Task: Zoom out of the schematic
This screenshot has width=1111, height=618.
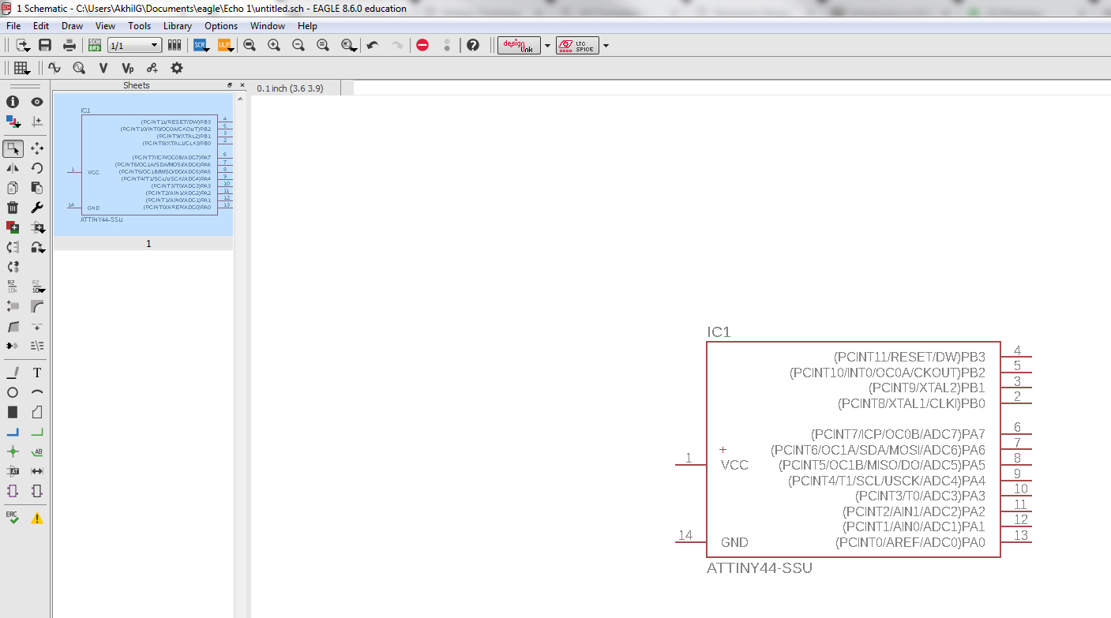Action: (x=298, y=45)
